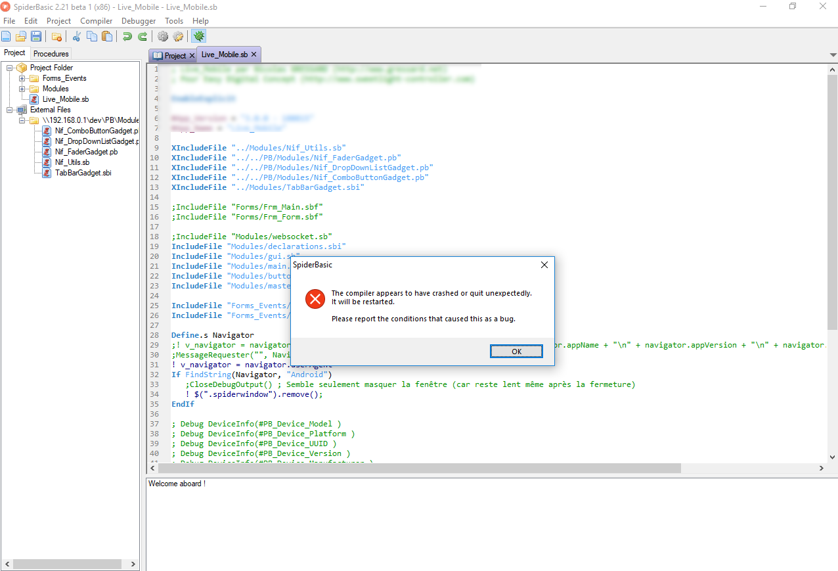
Task: Click the New file toolbar icon
Action: coord(7,36)
